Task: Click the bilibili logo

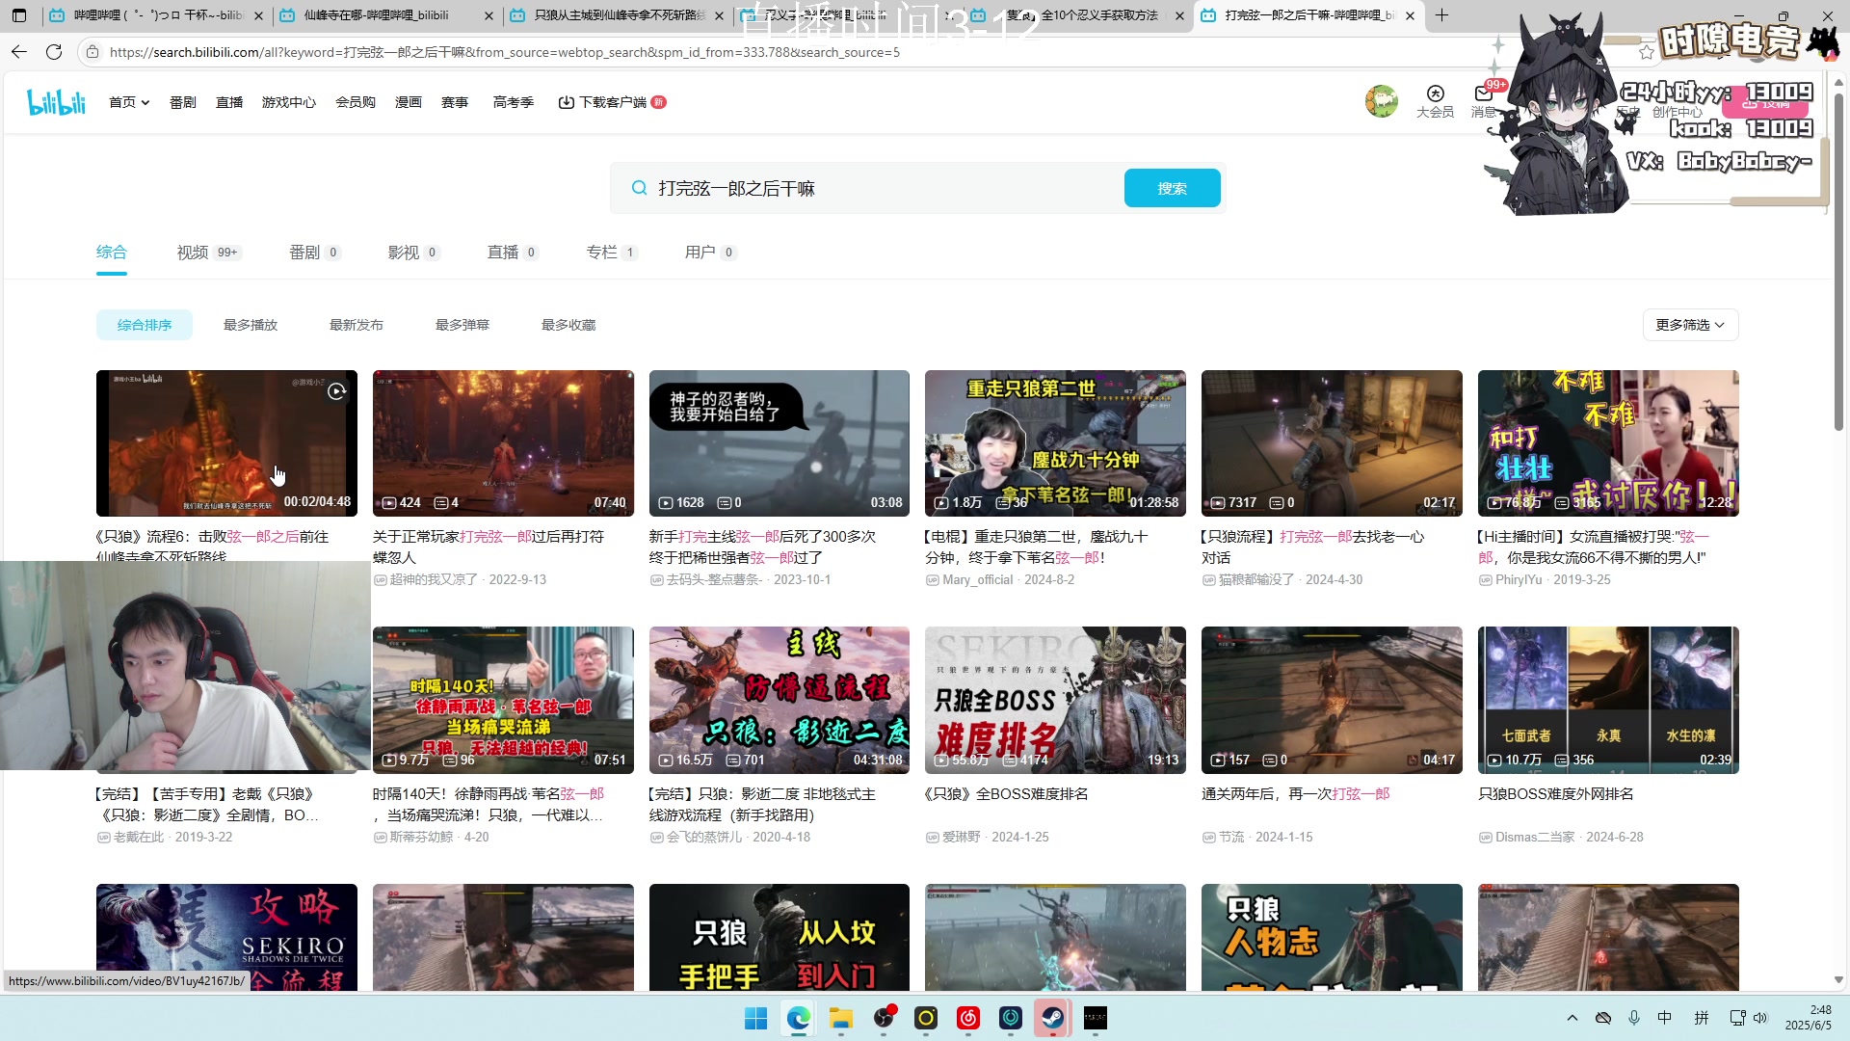Action: [56, 102]
